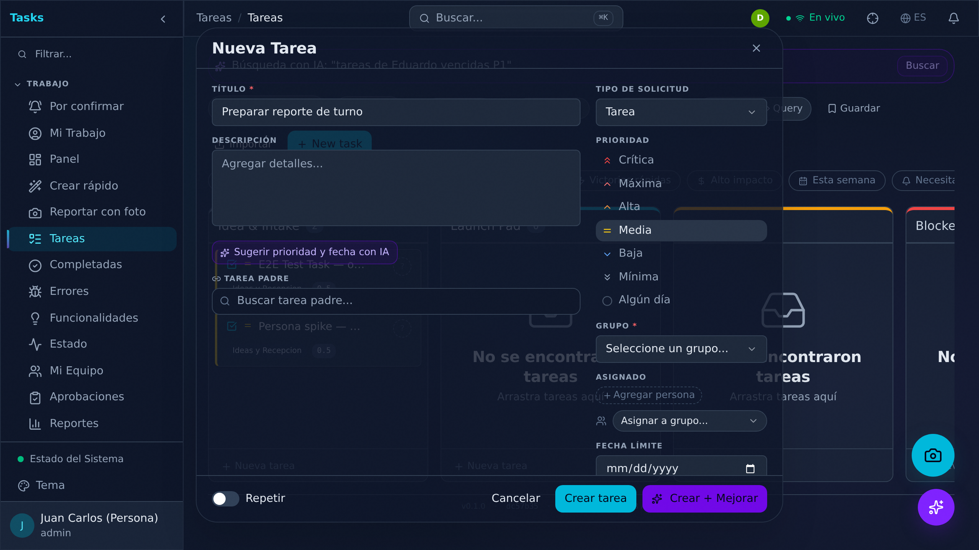The height and width of the screenshot is (550, 979).
Task: Select Alta priority
Action: click(681, 206)
